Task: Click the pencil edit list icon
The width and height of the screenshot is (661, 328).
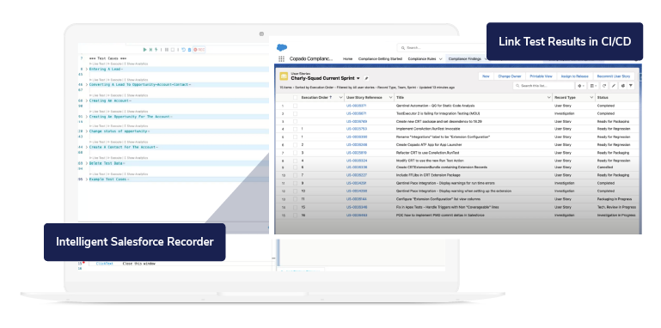Action: [x=614, y=86]
